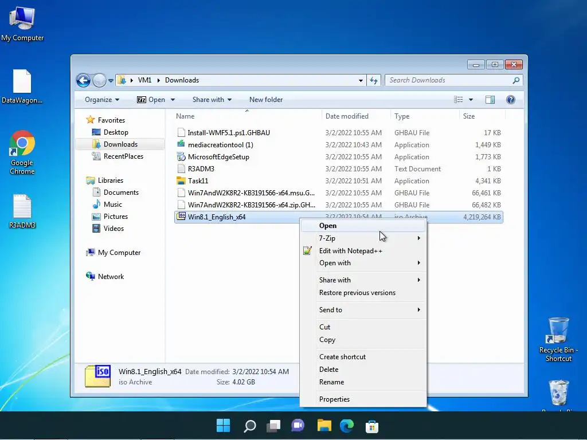The image size is (587, 440).
Task: Click the search magnifier in Search Downloads
Action: coord(516,80)
